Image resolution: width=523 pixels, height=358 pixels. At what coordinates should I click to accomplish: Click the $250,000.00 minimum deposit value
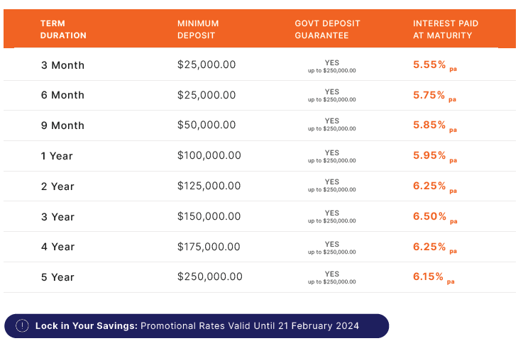pyautogui.click(x=209, y=276)
